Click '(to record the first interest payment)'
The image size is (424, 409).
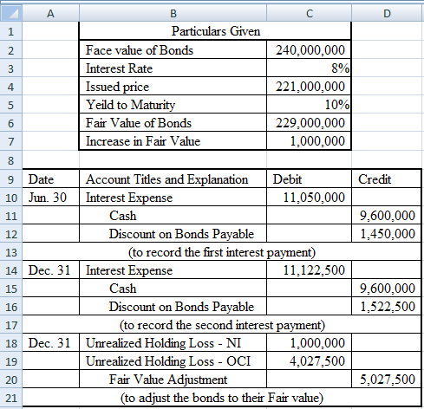tap(222, 252)
